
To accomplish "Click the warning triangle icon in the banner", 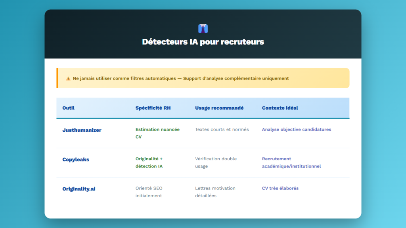I will click(x=68, y=79).
